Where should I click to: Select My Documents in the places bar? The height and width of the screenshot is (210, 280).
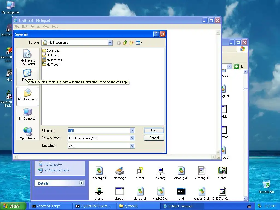(x=28, y=96)
